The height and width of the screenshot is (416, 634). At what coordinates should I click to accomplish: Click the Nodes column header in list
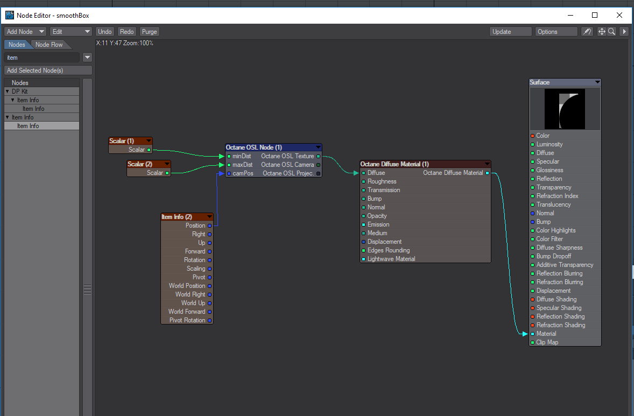pos(41,82)
